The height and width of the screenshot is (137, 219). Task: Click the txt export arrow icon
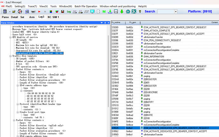click(x=75, y=12)
